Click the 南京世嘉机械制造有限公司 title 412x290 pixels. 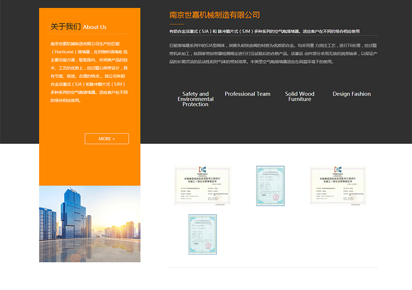point(214,15)
